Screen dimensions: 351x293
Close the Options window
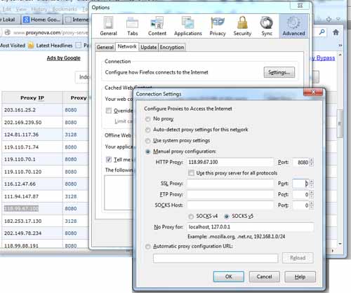pos(300,6)
